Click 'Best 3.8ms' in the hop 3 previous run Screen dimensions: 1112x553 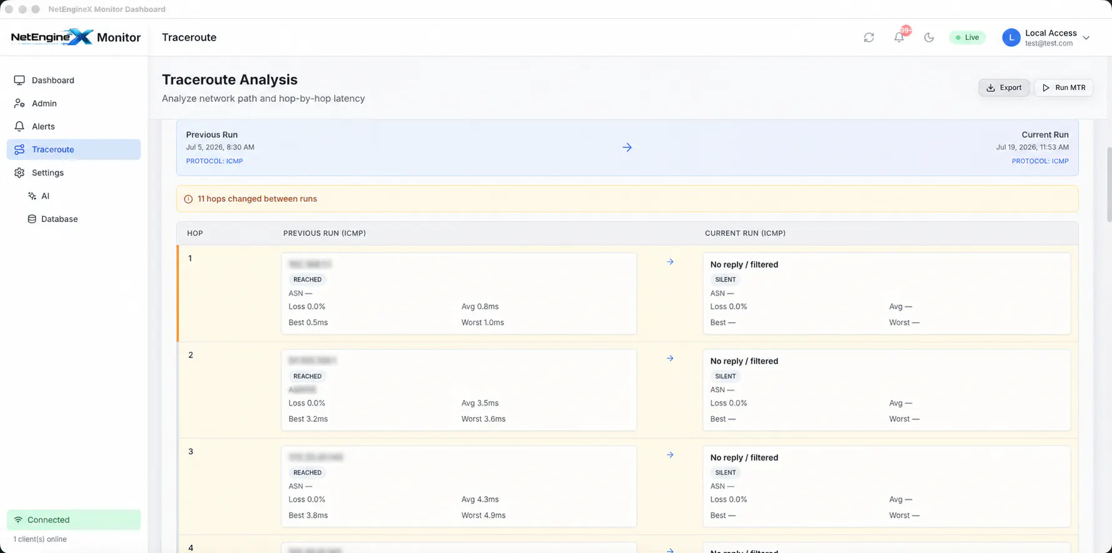tap(308, 516)
